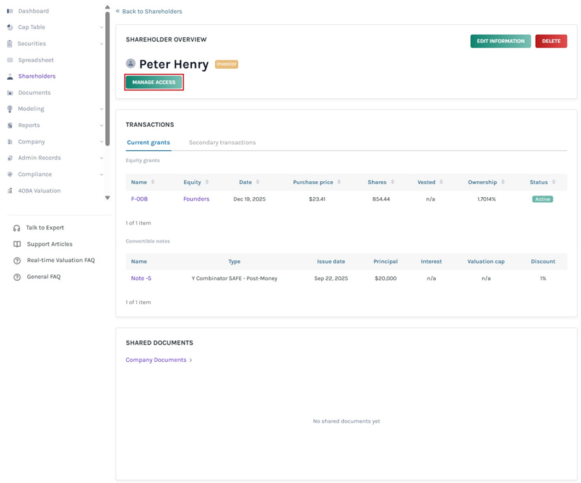Screen dimensions: 581x483
Task: Click the Support Articles book icon
Action: tap(17, 244)
